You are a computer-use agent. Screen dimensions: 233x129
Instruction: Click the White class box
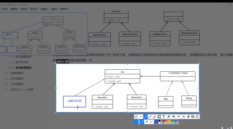click(189, 101)
